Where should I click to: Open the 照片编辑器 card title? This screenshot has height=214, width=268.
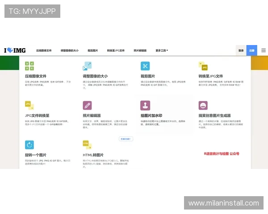click(x=92, y=115)
